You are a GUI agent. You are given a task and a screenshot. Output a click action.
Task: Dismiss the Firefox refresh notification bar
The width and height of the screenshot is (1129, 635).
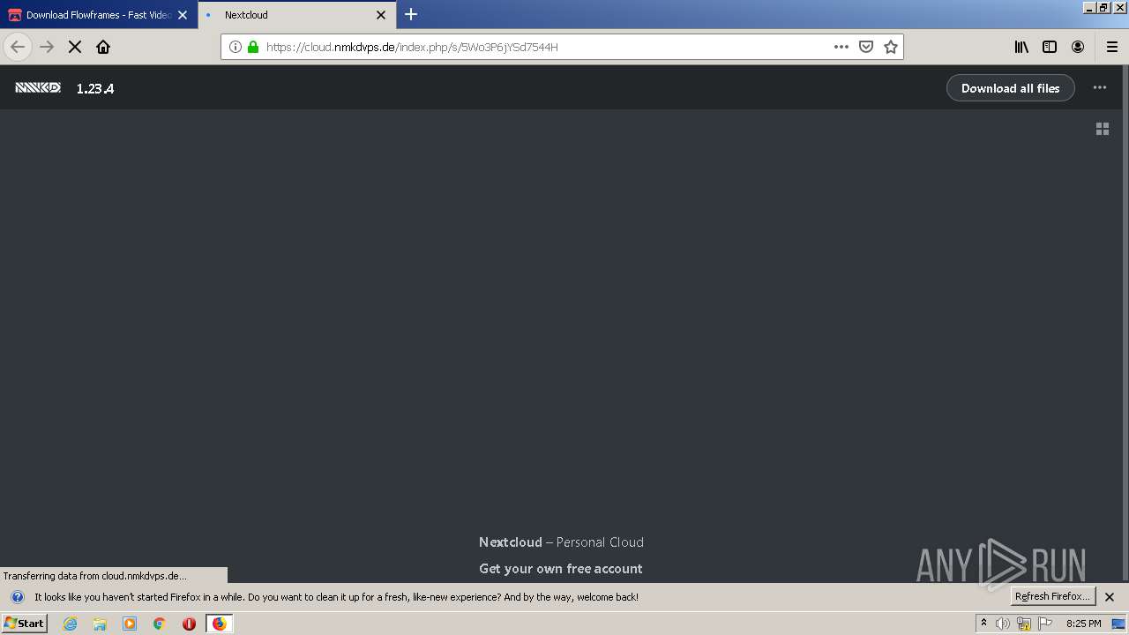pos(1110,597)
